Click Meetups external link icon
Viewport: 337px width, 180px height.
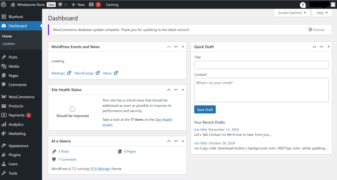pos(69,73)
